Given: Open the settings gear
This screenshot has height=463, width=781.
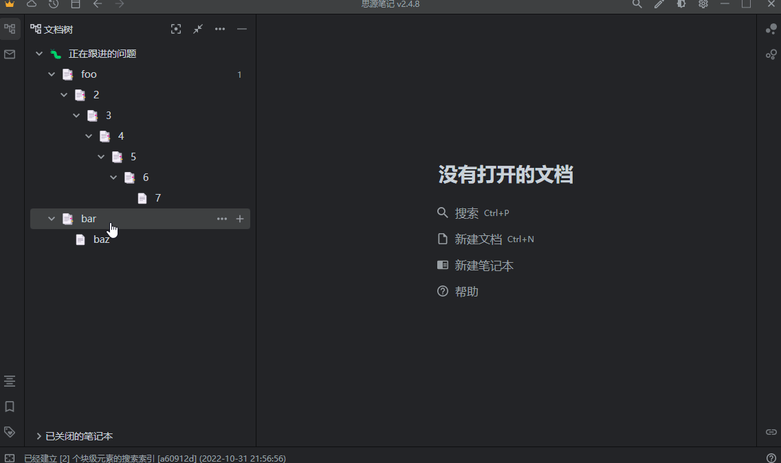Looking at the screenshot, I should (x=703, y=4).
